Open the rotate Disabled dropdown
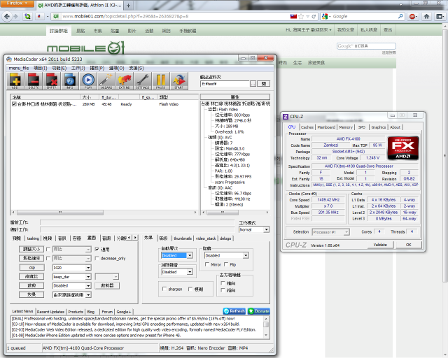Viewport: 448px width, 358px height. [x=227, y=255]
